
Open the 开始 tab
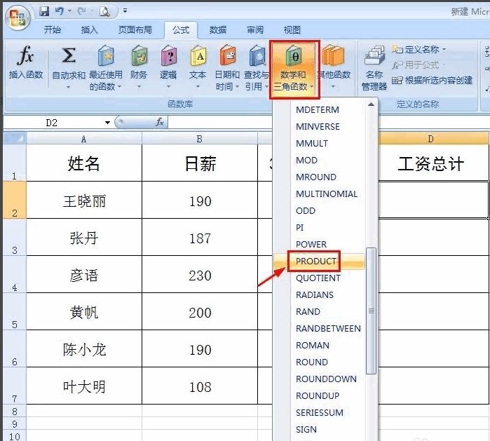[x=52, y=30]
